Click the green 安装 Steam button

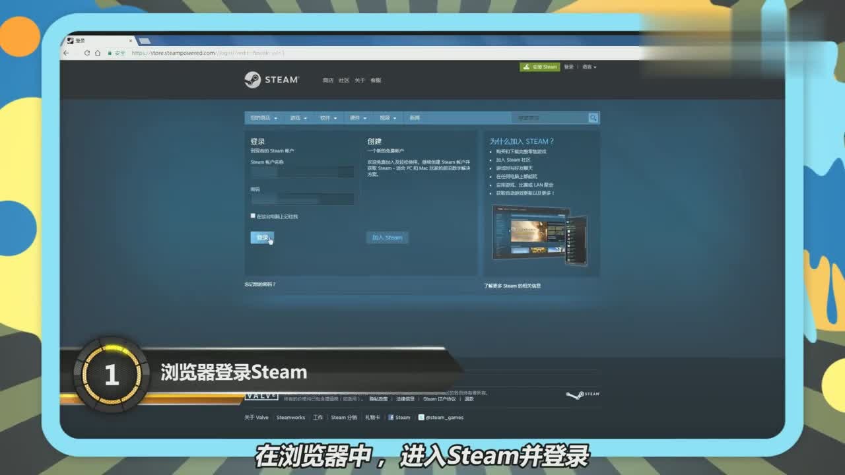(x=540, y=67)
